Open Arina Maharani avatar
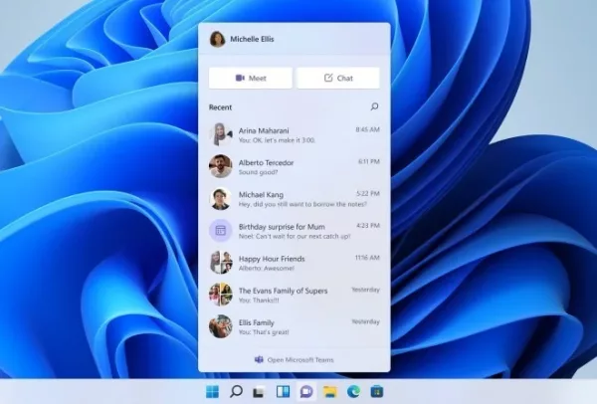597x404 pixels. [221, 134]
